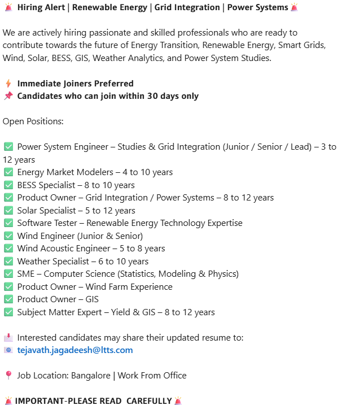Click the siren emoji after Power Systems
Screen dimensions: 342x405
(294, 7)
